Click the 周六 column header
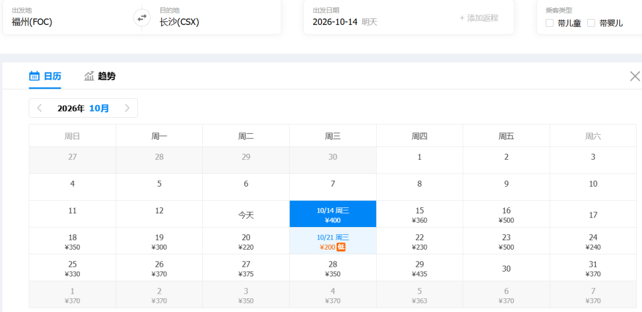Screen dimensions: 642x312 coord(593,136)
